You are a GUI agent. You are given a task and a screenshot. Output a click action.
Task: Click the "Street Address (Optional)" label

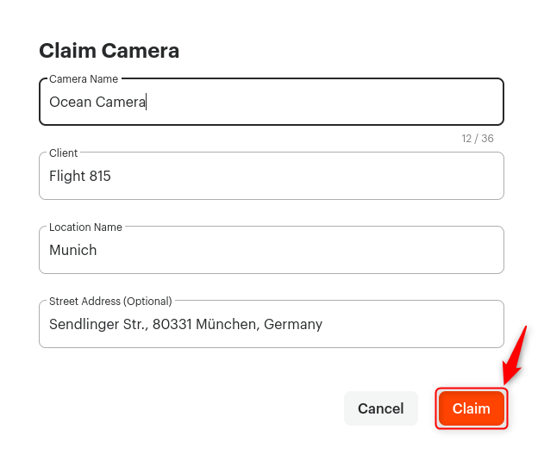(110, 302)
